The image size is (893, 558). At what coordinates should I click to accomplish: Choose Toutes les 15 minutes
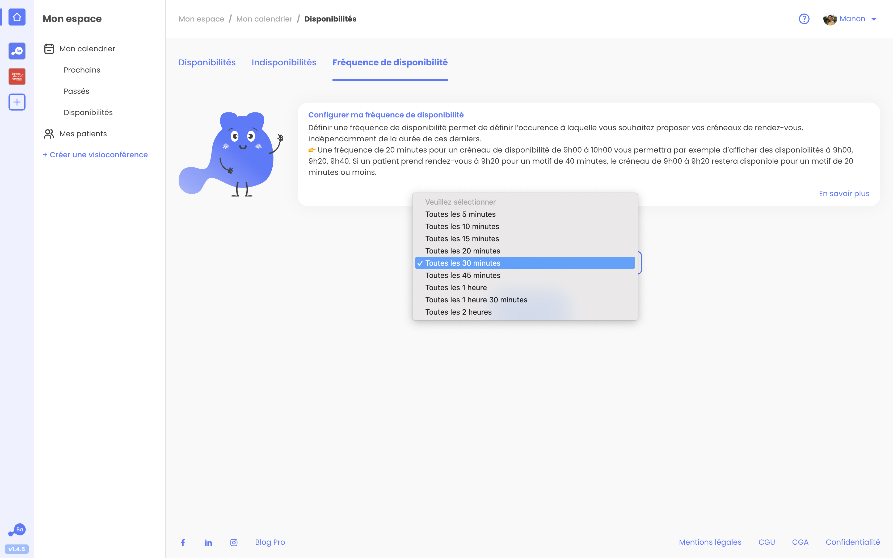pyautogui.click(x=525, y=238)
